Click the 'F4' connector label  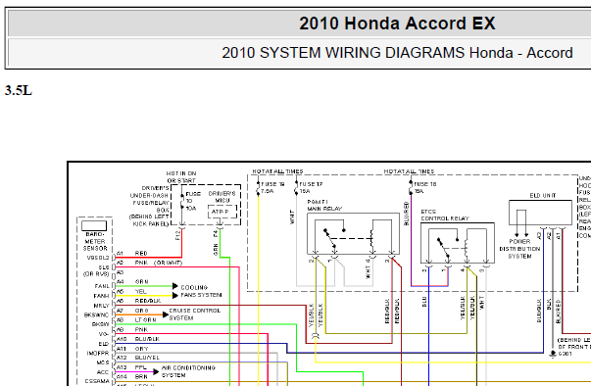[x=216, y=234]
